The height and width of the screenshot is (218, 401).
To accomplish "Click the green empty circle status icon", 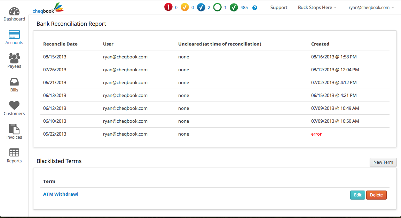I will (218, 7).
